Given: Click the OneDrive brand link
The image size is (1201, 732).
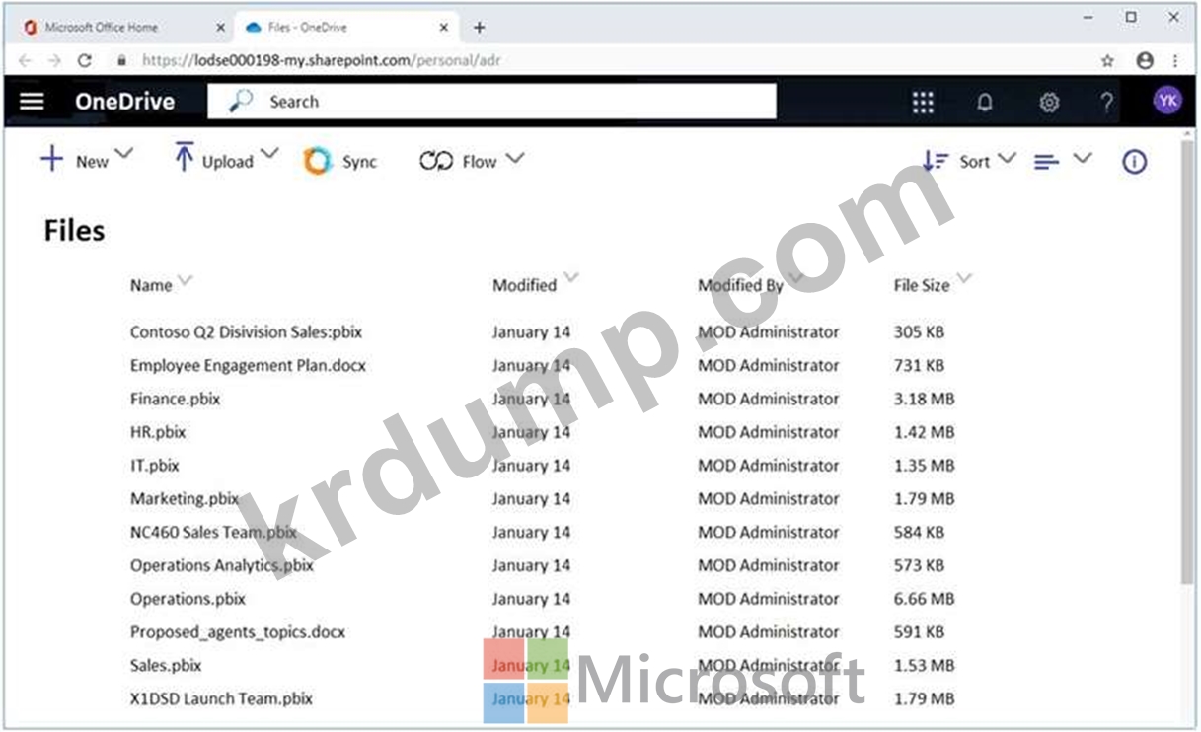Looking at the screenshot, I should tap(124, 102).
